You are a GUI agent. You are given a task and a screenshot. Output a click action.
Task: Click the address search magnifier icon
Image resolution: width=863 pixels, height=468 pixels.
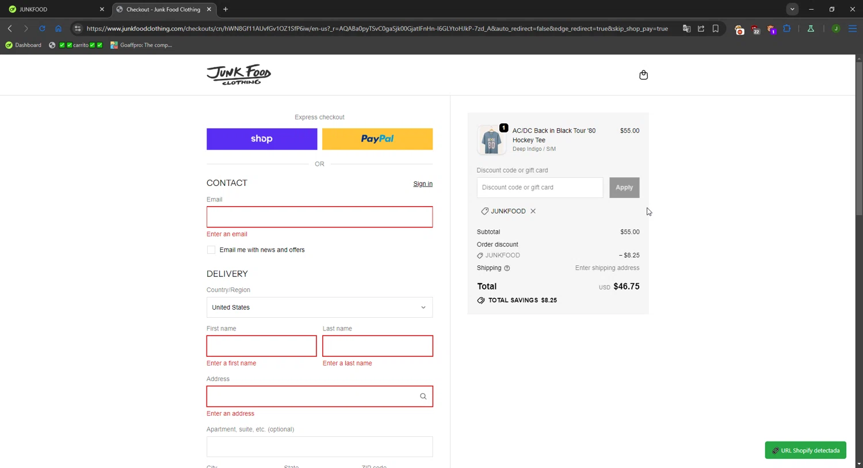tap(423, 396)
